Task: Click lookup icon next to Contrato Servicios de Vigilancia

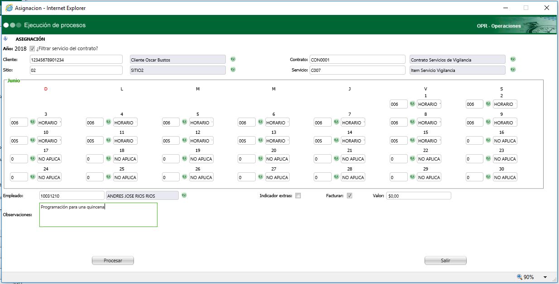Action: (x=513, y=59)
